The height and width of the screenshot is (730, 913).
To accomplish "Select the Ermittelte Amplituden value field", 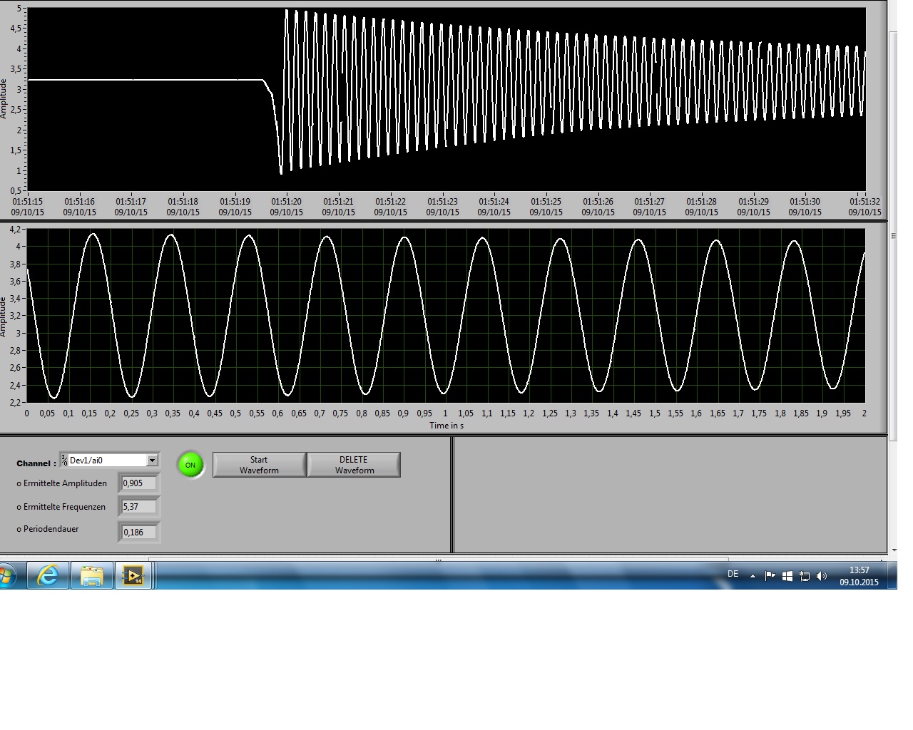I will point(138,483).
